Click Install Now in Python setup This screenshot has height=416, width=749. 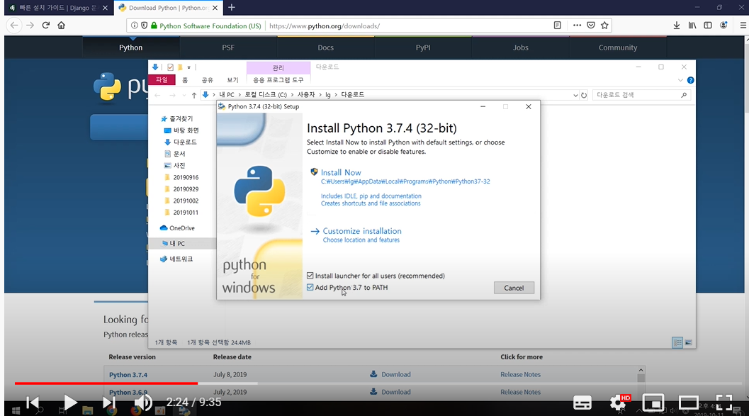[341, 172]
